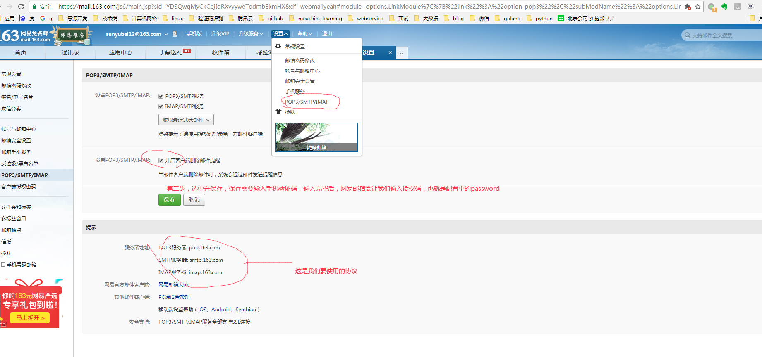Viewport: 762px width, 357px height.
Task: Open the python bookmark folder
Action: pyautogui.click(x=539, y=18)
